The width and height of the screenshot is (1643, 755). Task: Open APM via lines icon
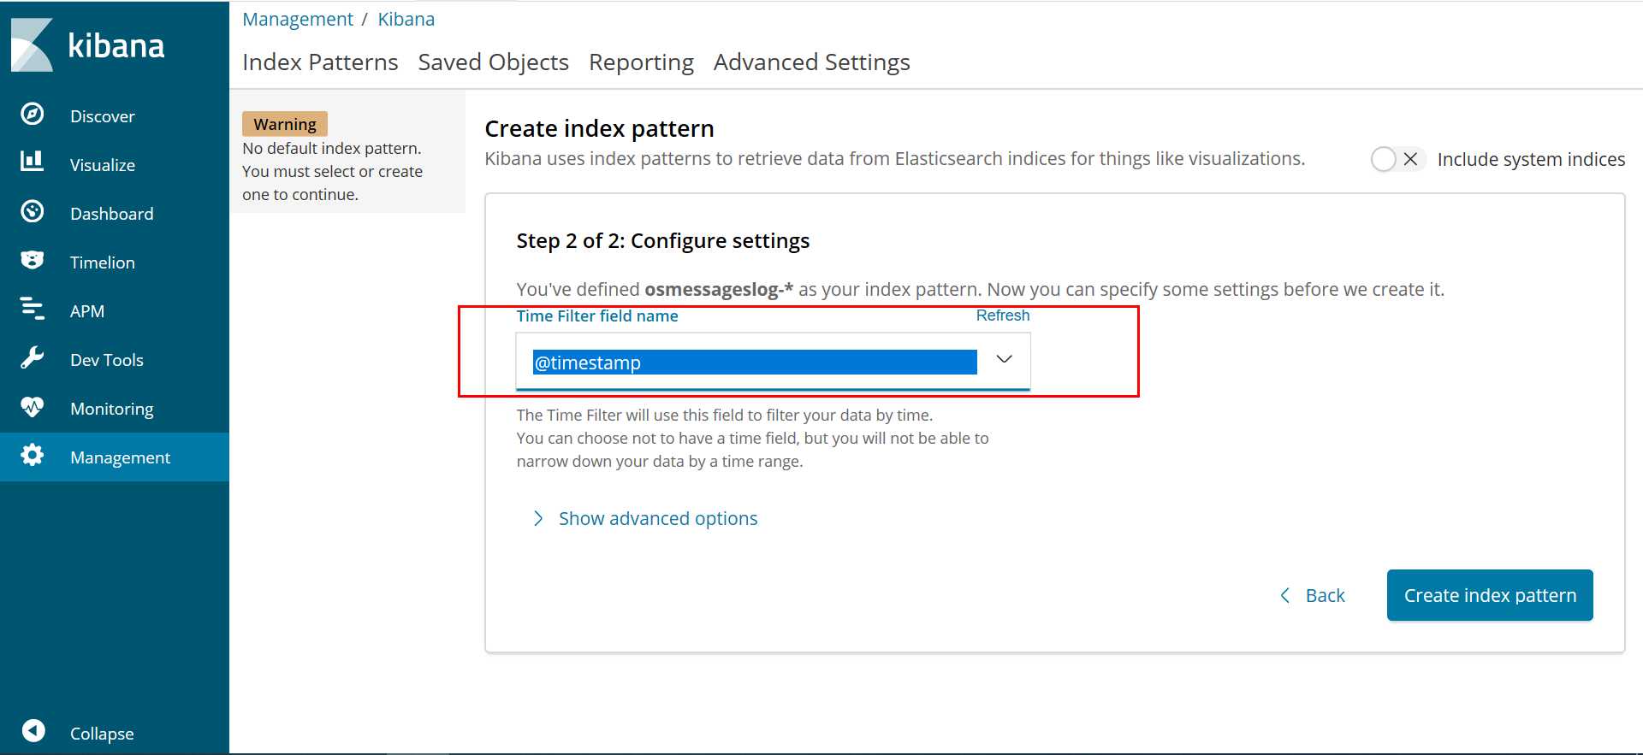click(33, 309)
